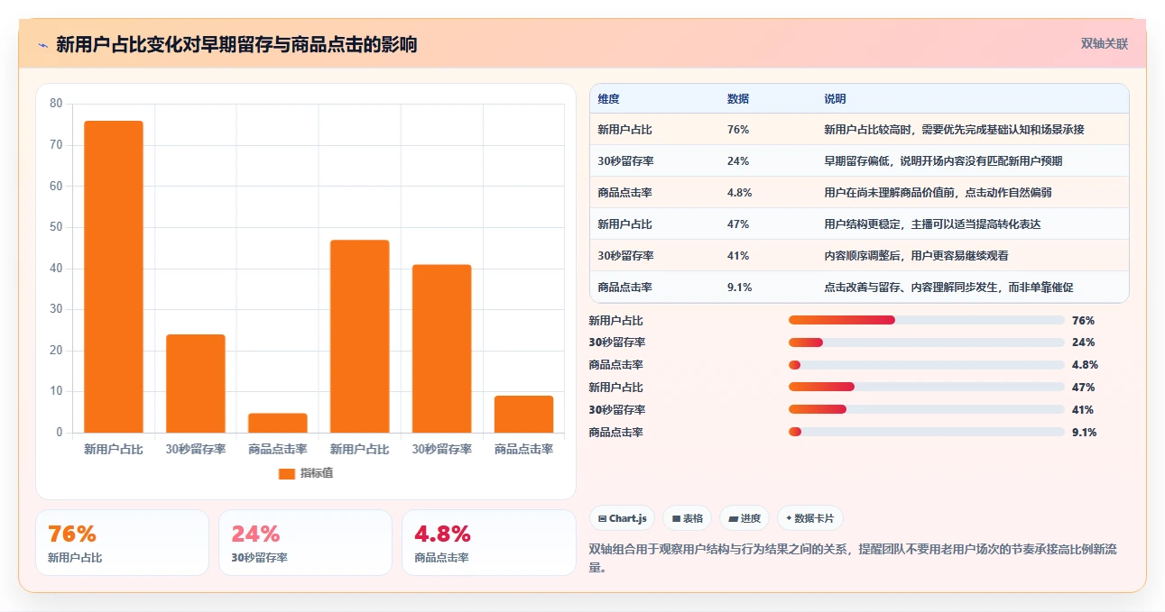Click the page title 新用户占比变化对早期留存与商品点击的影响
This screenshot has height=612, width=1165.
(236, 44)
